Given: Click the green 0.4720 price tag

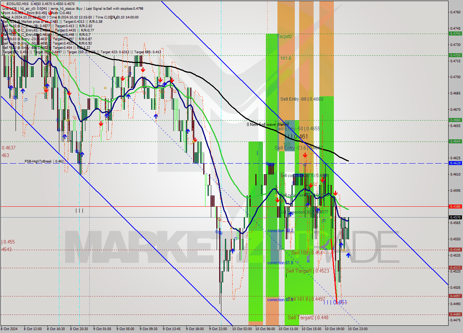Looking at the screenshot, I should point(455,55).
